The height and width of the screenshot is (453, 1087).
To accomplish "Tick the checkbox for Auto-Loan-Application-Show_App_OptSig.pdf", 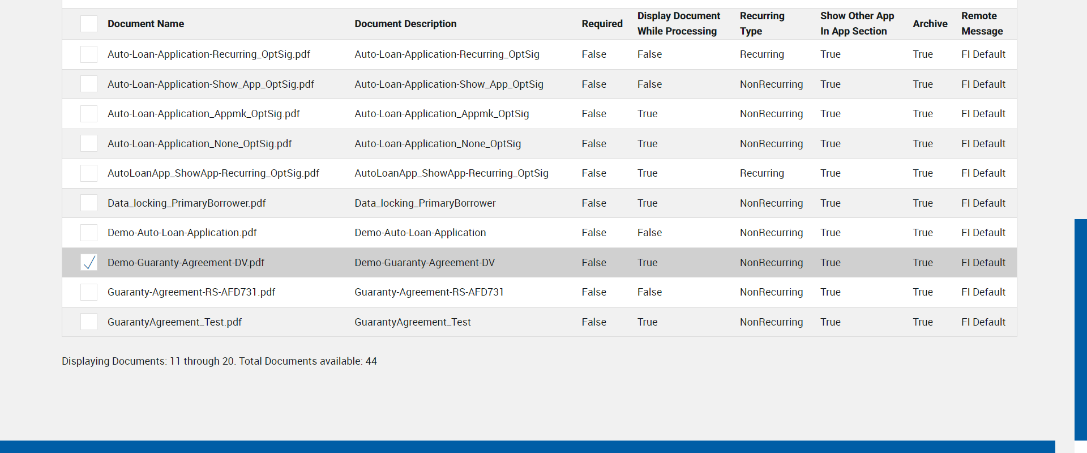I will coord(89,84).
